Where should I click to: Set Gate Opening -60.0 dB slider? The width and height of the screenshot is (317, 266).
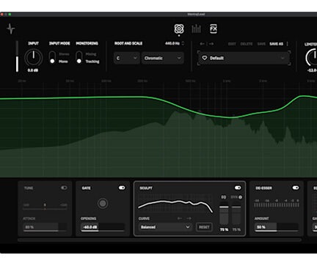pyautogui.click(x=103, y=227)
